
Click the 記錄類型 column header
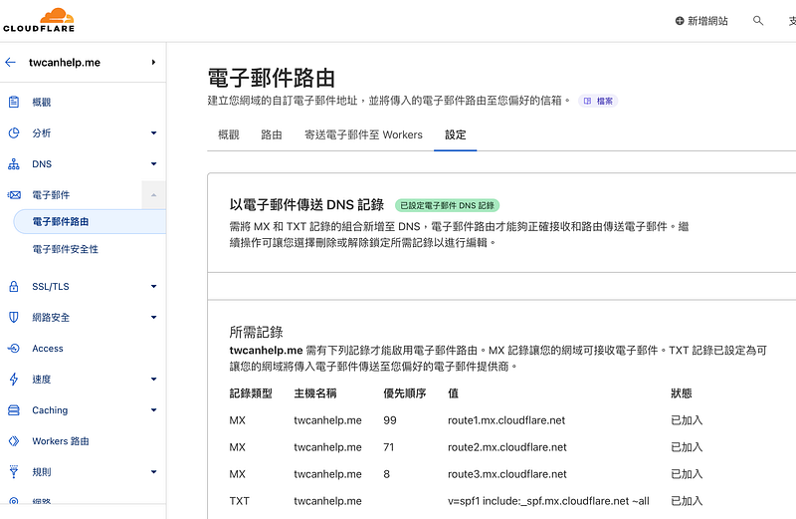click(x=251, y=393)
